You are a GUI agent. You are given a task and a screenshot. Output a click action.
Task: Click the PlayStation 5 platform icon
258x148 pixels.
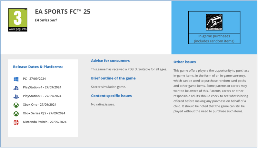coord(16,96)
